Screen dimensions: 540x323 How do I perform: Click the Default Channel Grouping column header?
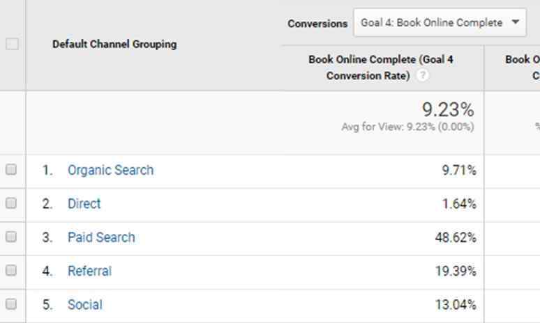(114, 44)
